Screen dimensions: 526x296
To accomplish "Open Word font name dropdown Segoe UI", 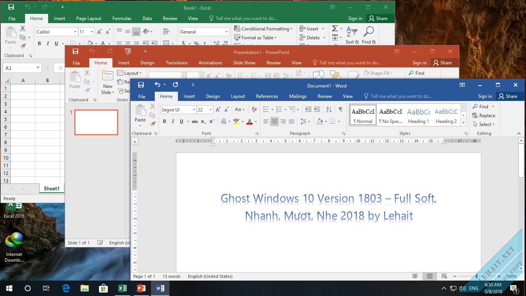I will pyautogui.click(x=194, y=110).
